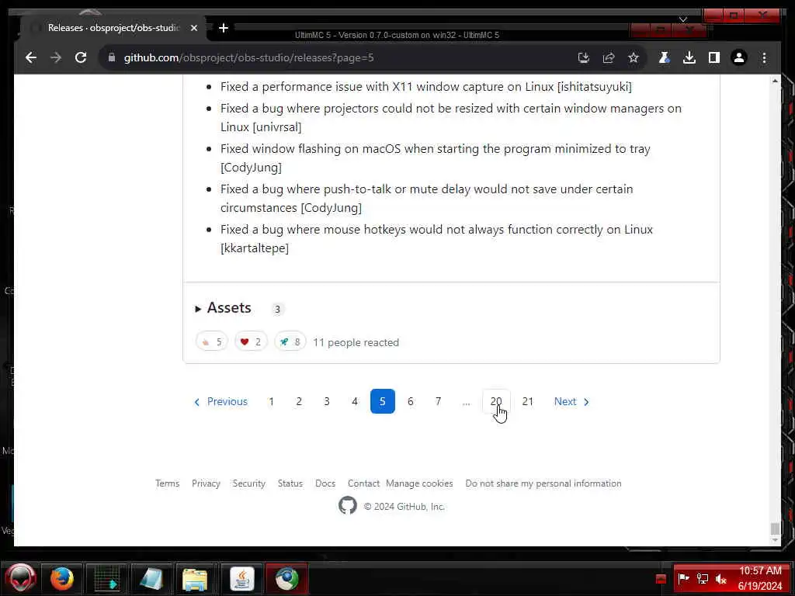Open the Contact footer link
Viewport: 795px width, 596px height.
pos(363,483)
